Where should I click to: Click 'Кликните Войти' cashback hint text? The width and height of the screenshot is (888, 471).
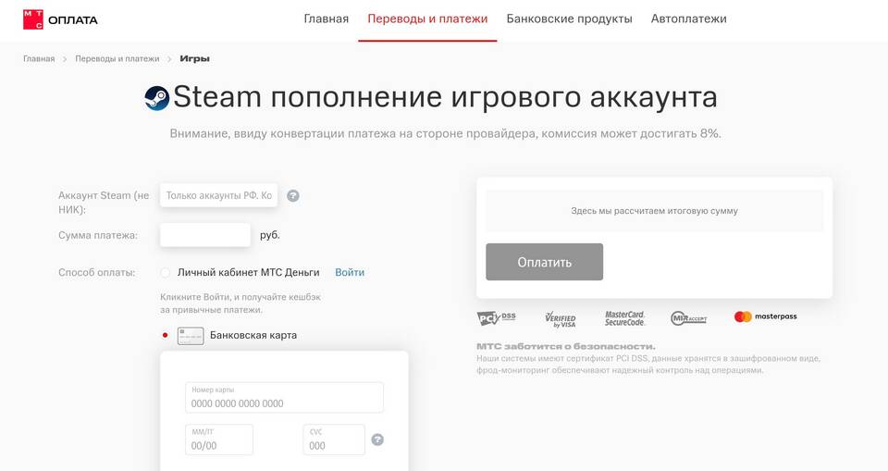[x=240, y=304]
